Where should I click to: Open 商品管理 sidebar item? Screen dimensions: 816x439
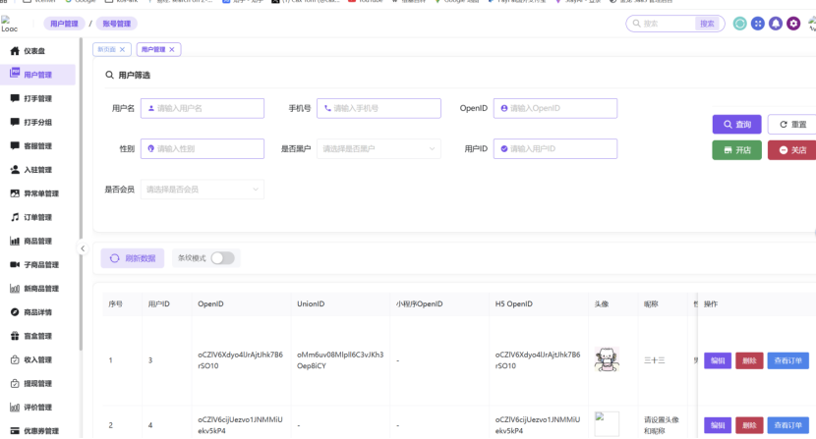pyautogui.click(x=37, y=242)
